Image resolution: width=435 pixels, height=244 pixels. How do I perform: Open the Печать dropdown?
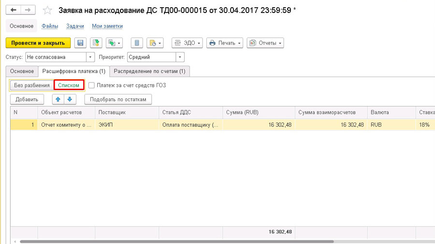[225, 43]
